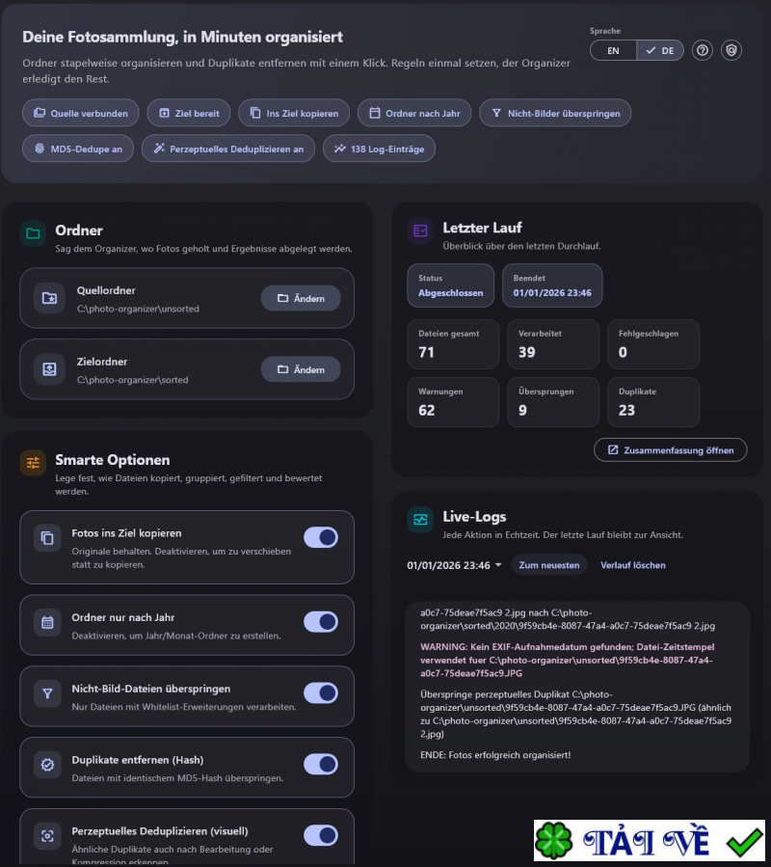The image size is (771, 867).
Task: Disable Fotos ins Ziel kopieren toggle
Action: click(x=321, y=538)
